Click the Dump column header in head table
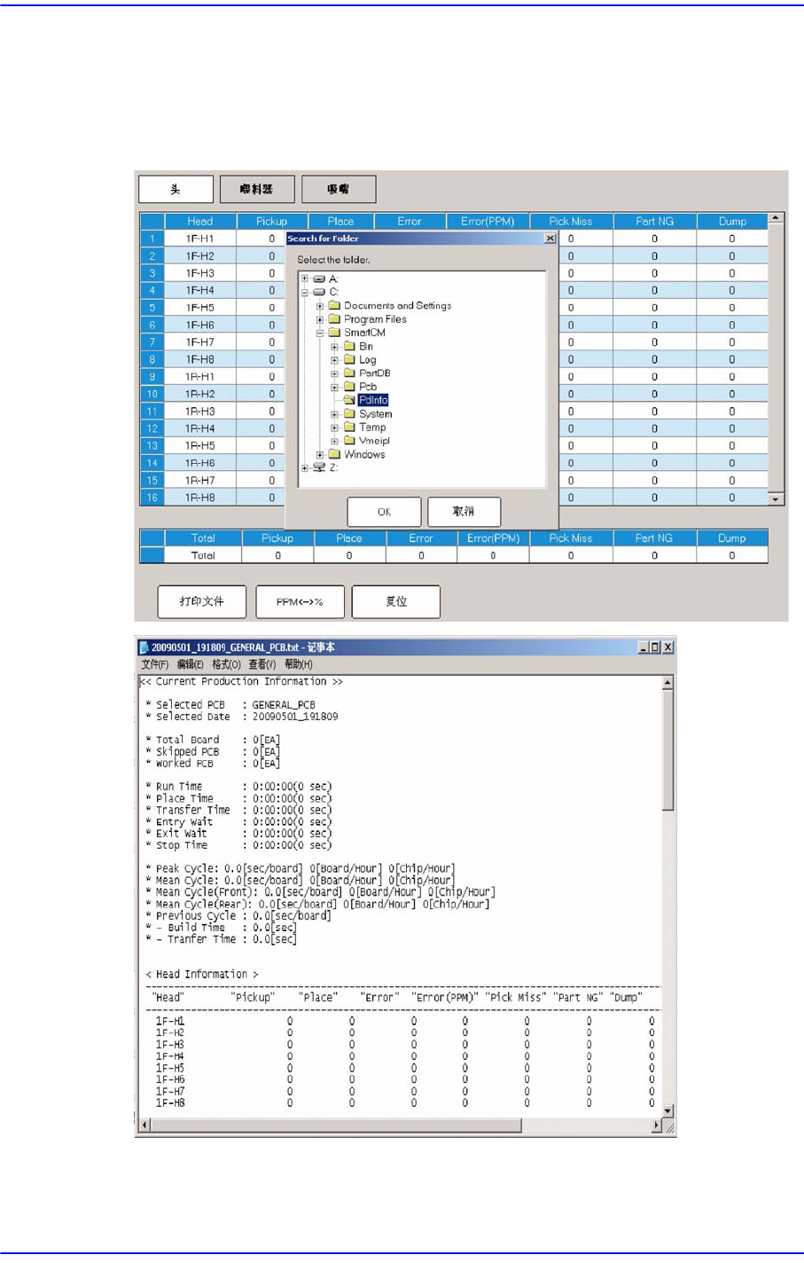 [732, 222]
